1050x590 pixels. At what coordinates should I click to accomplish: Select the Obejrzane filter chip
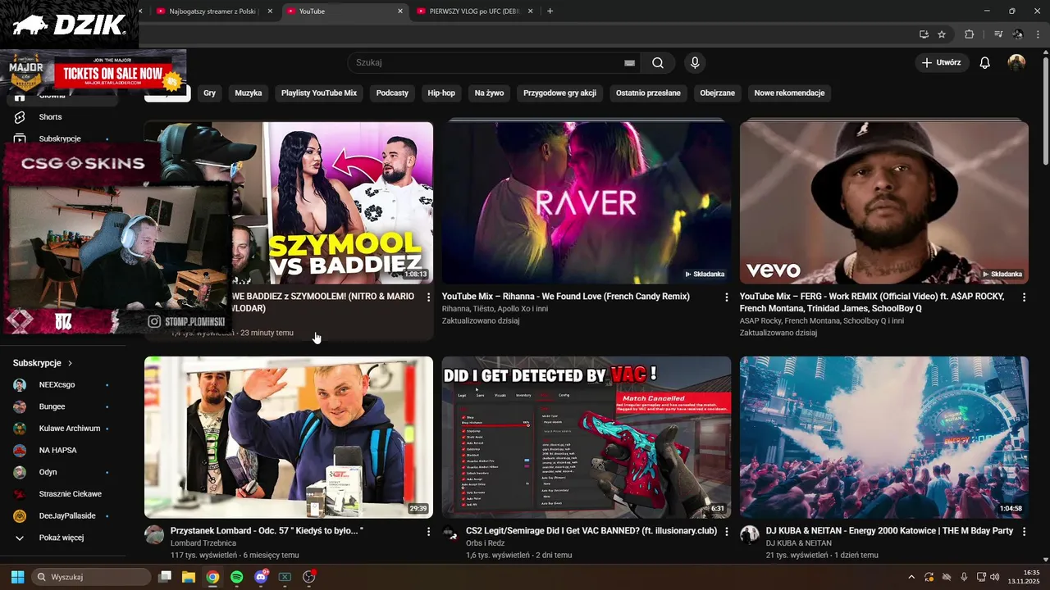click(718, 93)
